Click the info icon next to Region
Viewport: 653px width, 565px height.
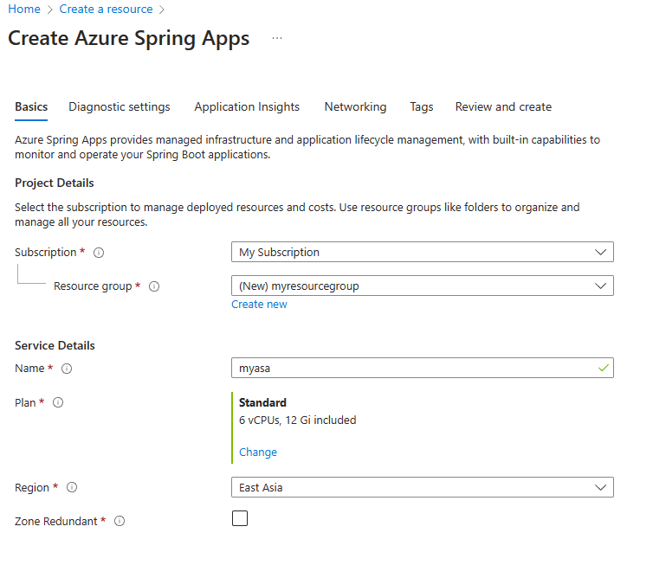point(72,488)
